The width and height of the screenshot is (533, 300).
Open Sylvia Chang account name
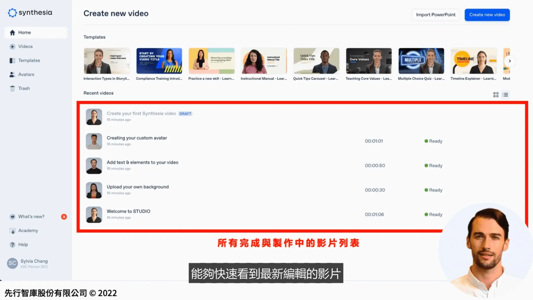point(34,261)
